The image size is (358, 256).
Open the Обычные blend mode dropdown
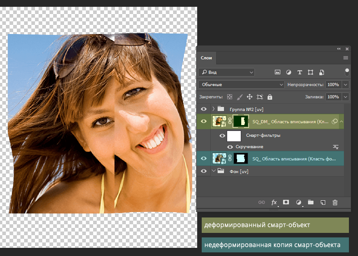tap(242, 85)
